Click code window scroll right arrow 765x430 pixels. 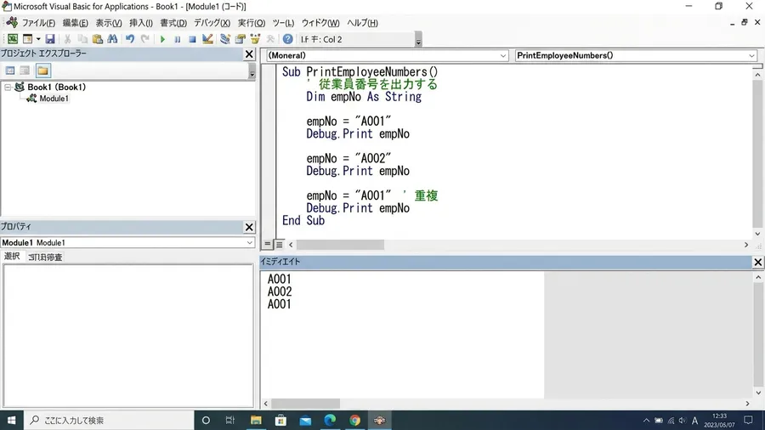point(746,245)
